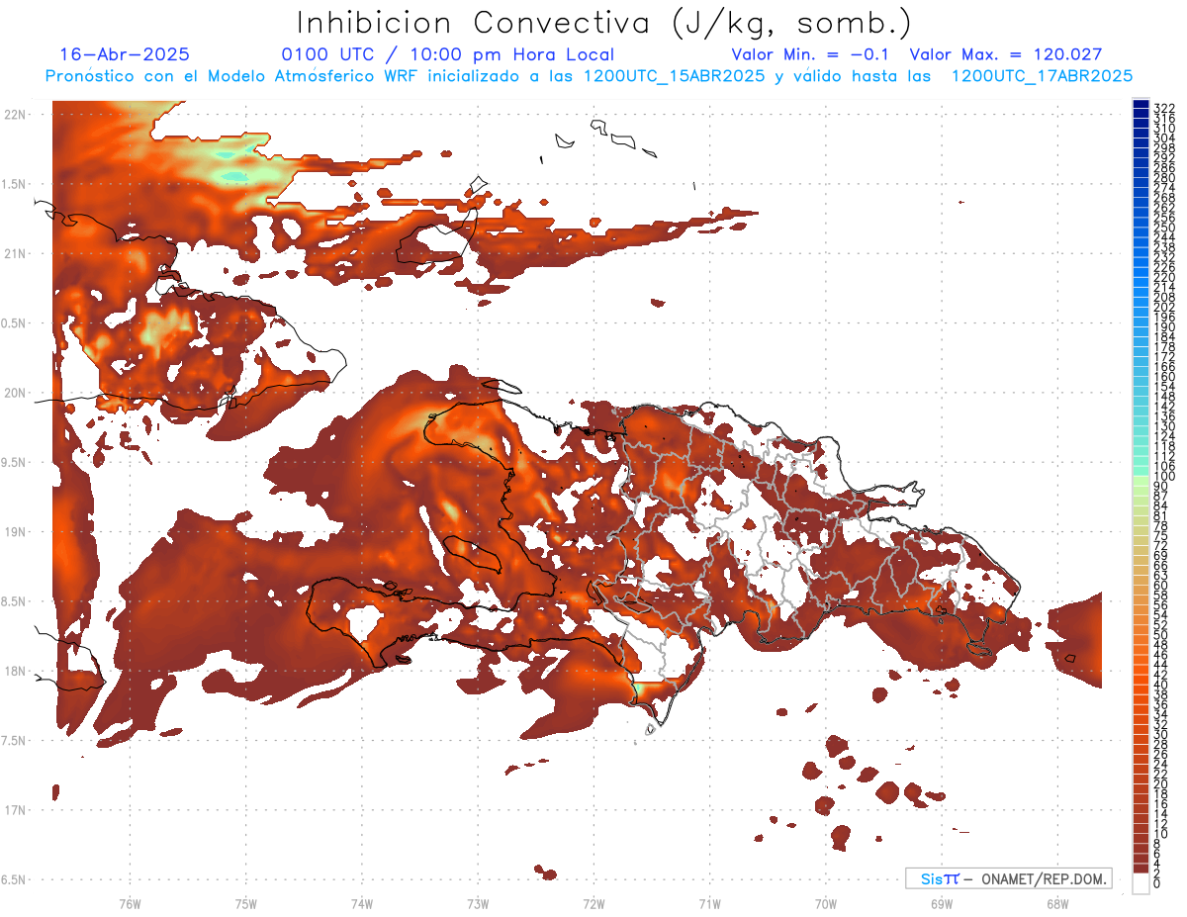Click the '6.5N' latitude label
This screenshot has width=1187, height=917.
point(14,879)
